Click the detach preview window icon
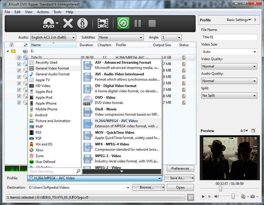The height and width of the screenshot is (205, 264). point(253,131)
